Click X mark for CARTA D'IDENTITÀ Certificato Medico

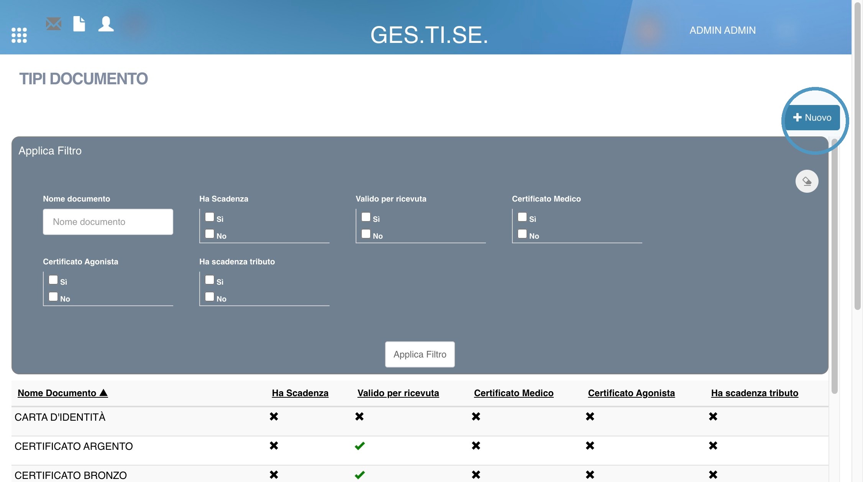click(476, 416)
